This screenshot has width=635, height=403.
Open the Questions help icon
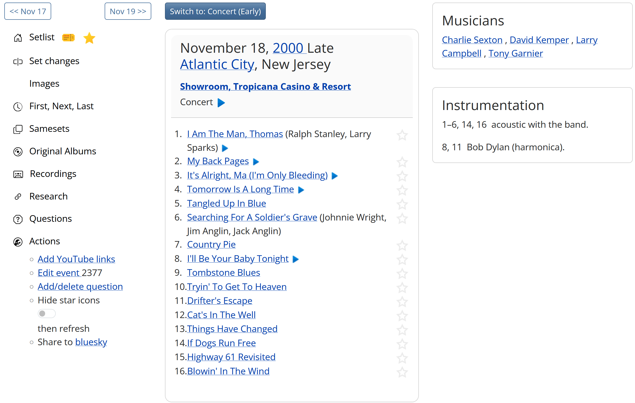coord(18,219)
